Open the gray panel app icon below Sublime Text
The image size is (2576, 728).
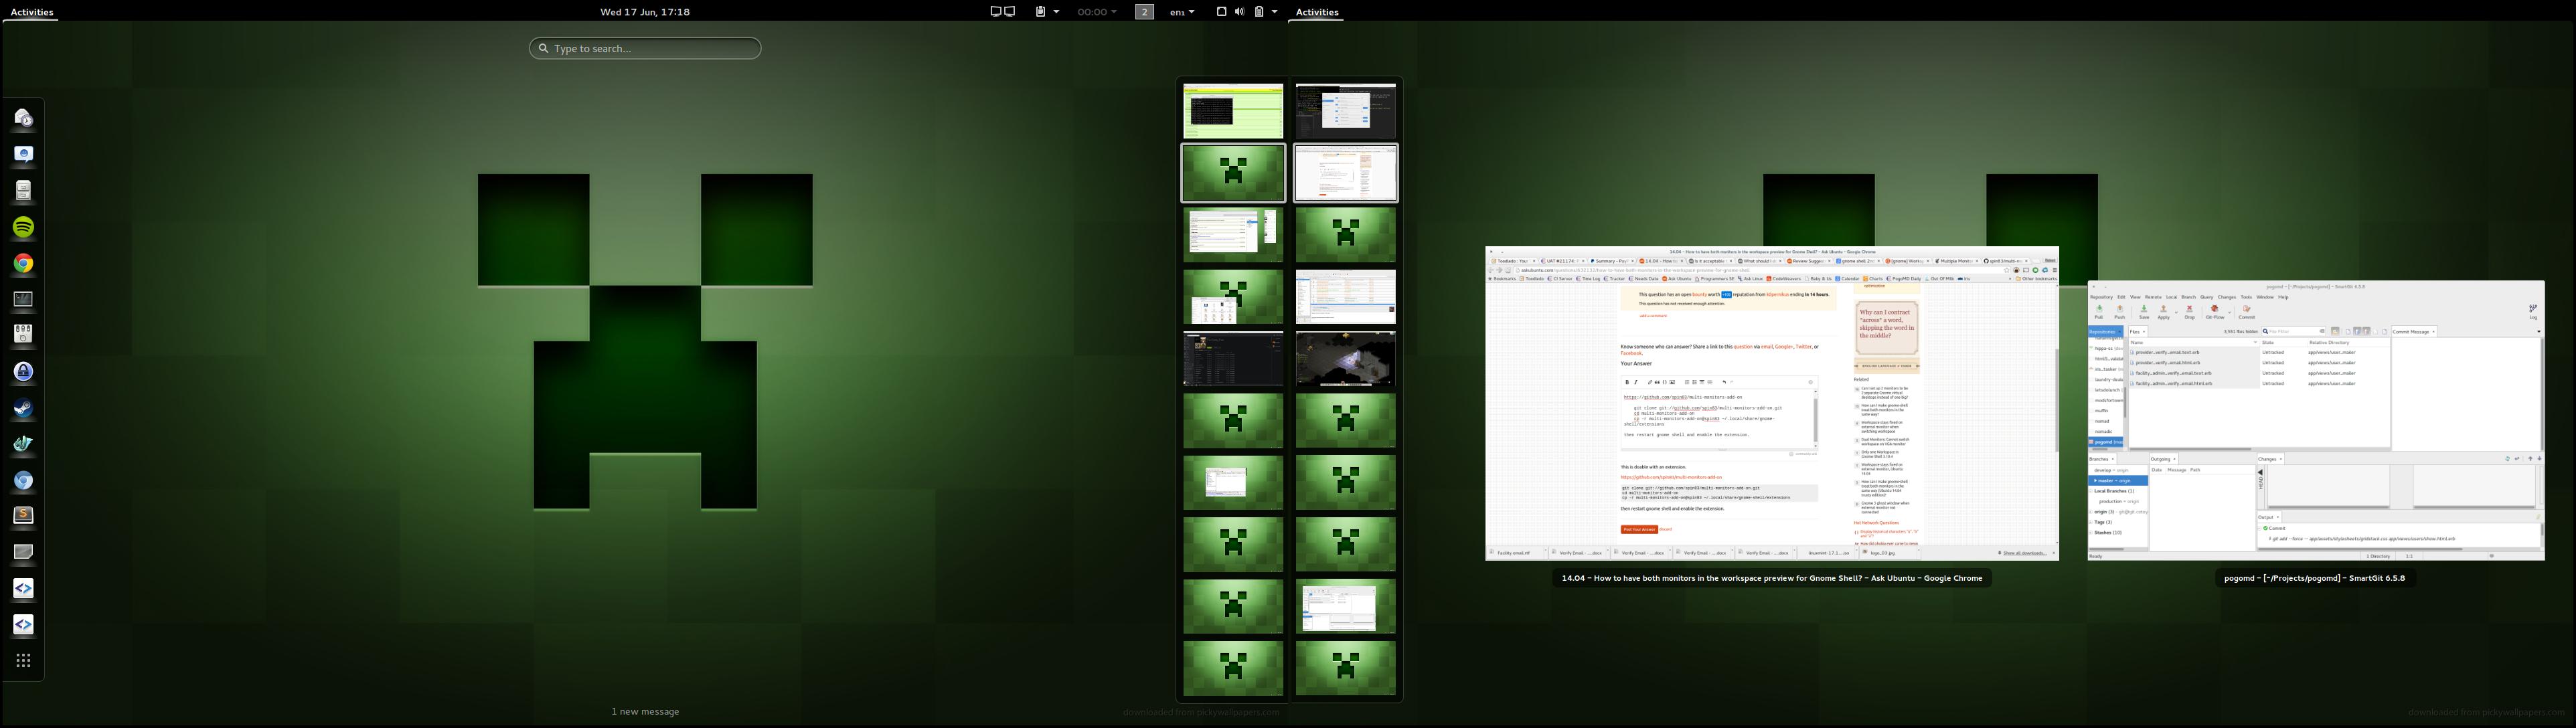[23, 552]
